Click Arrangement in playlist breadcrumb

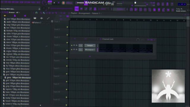(84, 13)
